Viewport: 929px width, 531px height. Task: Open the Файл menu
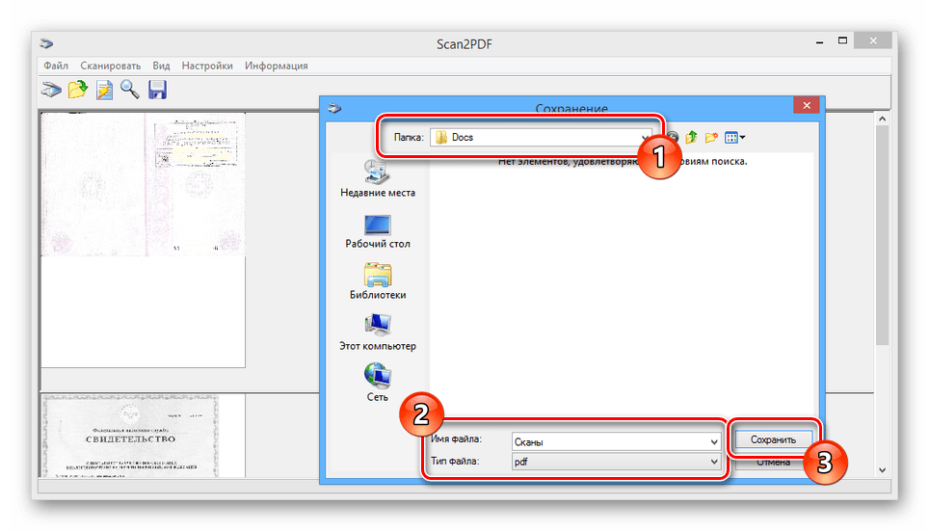coord(56,66)
